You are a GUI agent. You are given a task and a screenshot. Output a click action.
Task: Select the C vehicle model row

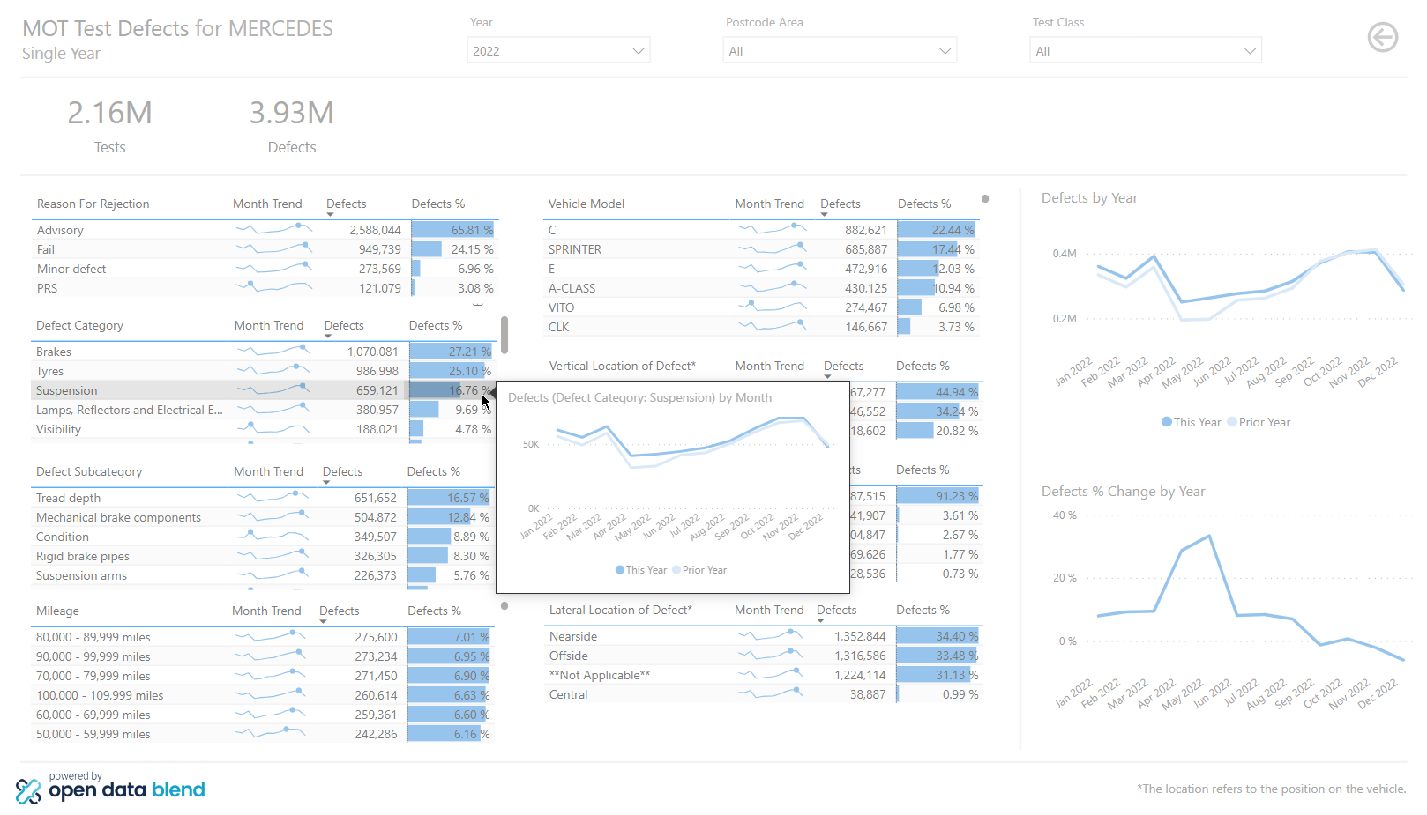(762, 230)
